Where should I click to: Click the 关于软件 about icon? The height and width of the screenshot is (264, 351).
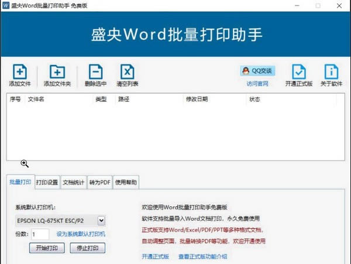pos(331,71)
